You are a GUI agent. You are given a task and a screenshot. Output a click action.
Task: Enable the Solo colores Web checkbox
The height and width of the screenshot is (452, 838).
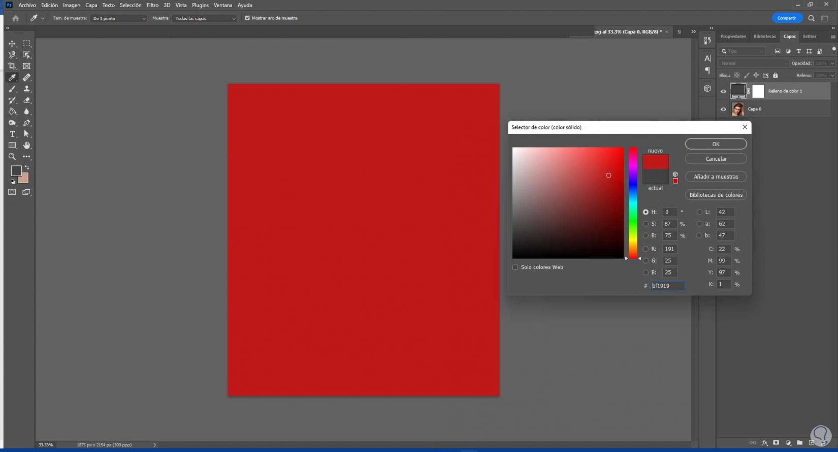(x=515, y=267)
